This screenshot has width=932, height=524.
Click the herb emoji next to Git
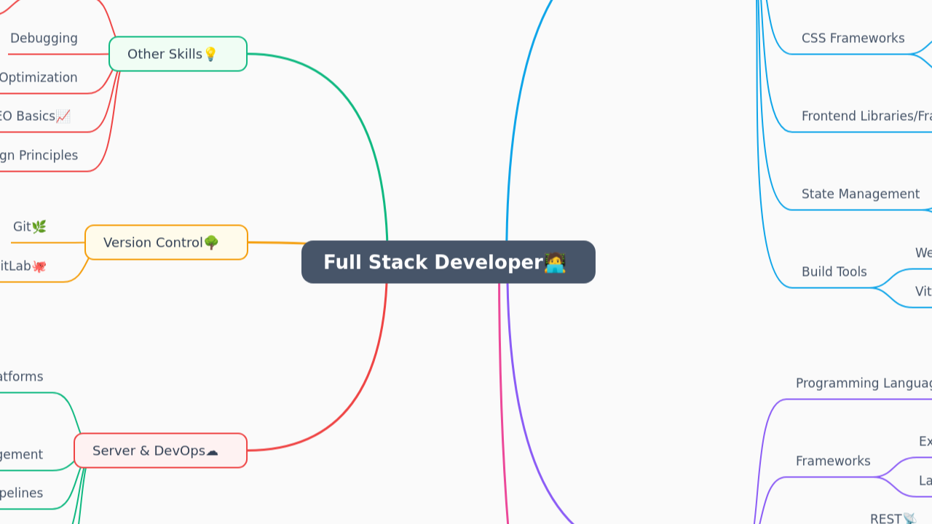(x=39, y=226)
